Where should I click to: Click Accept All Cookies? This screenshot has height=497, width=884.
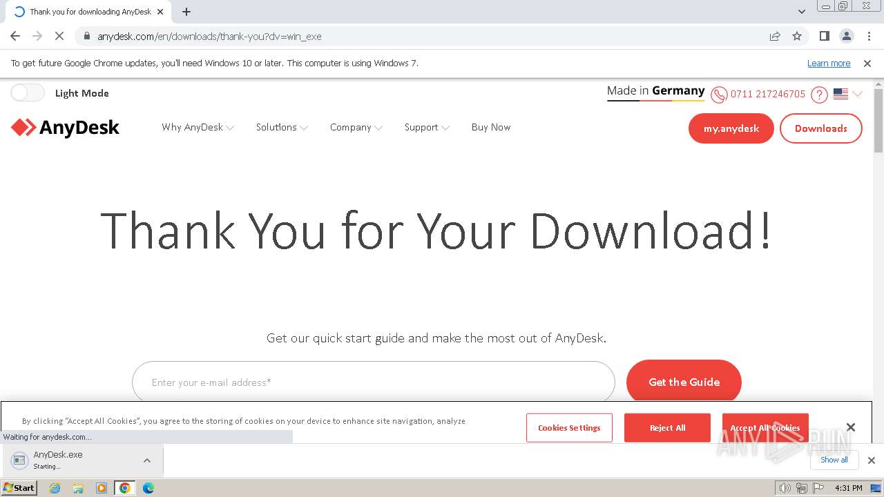[x=765, y=427]
